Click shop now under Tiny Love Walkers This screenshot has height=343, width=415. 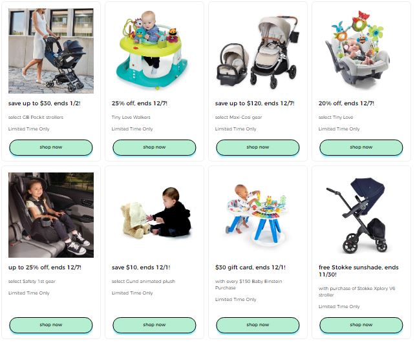pos(154,147)
